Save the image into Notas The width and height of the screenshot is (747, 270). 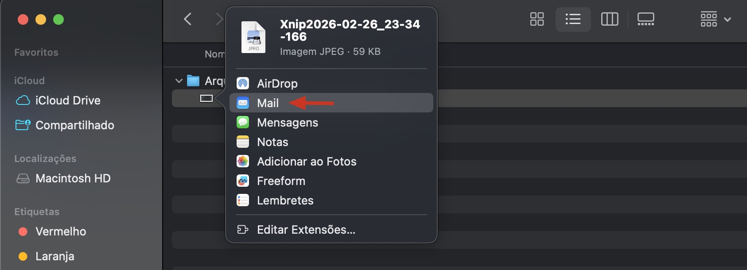(x=272, y=142)
